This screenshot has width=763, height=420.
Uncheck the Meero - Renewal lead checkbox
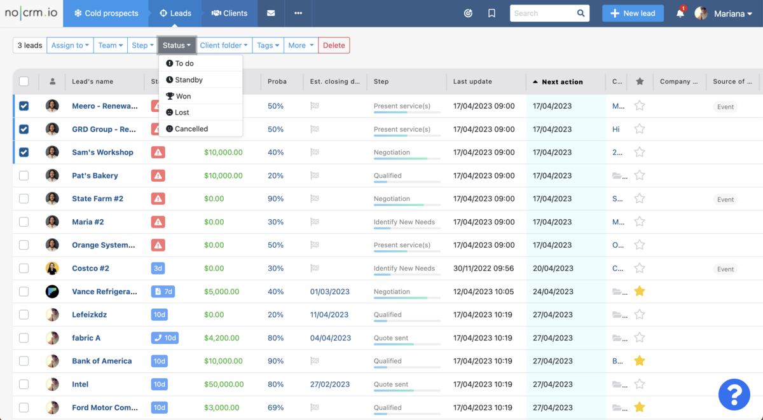click(24, 106)
